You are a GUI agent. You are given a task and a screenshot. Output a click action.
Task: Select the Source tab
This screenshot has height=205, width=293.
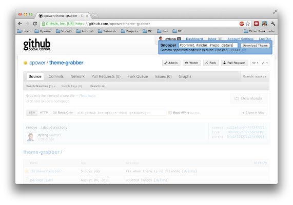pos(35,76)
